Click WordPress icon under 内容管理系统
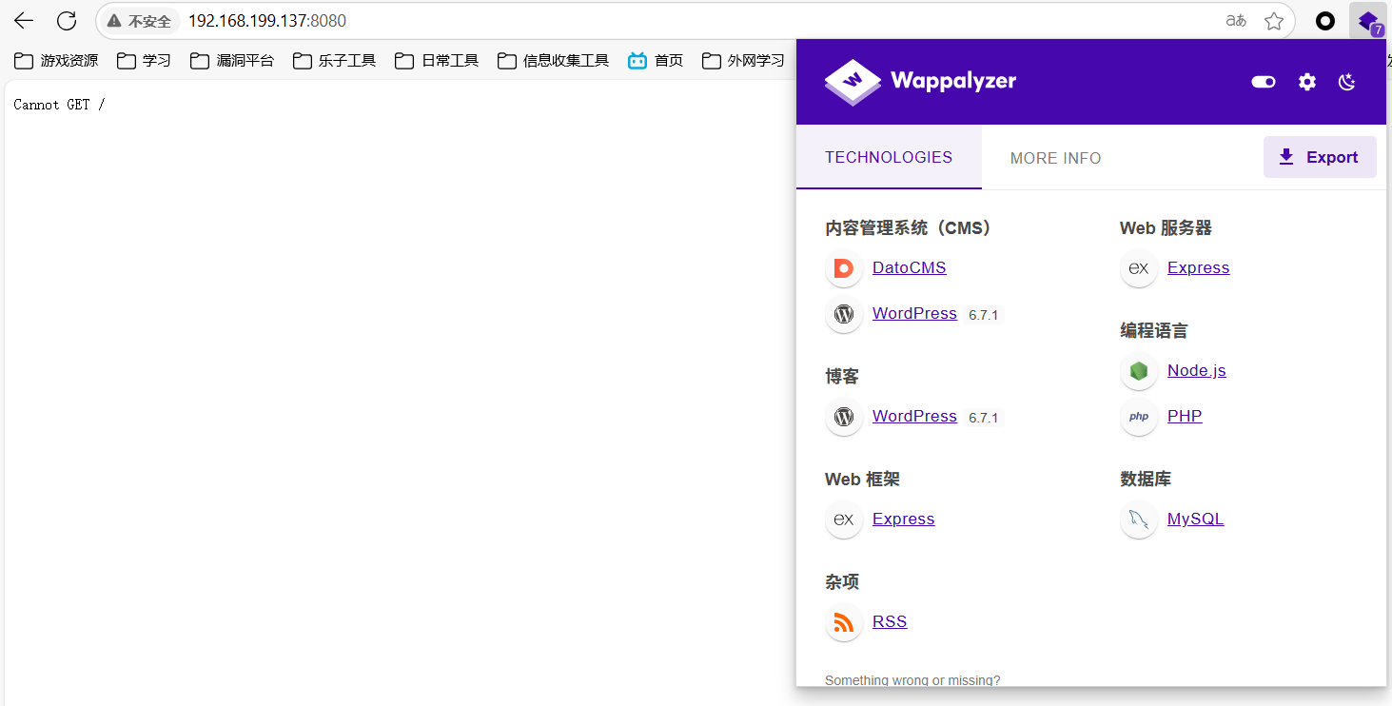Image resolution: width=1392 pixels, height=706 pixels. pos(844,314)
